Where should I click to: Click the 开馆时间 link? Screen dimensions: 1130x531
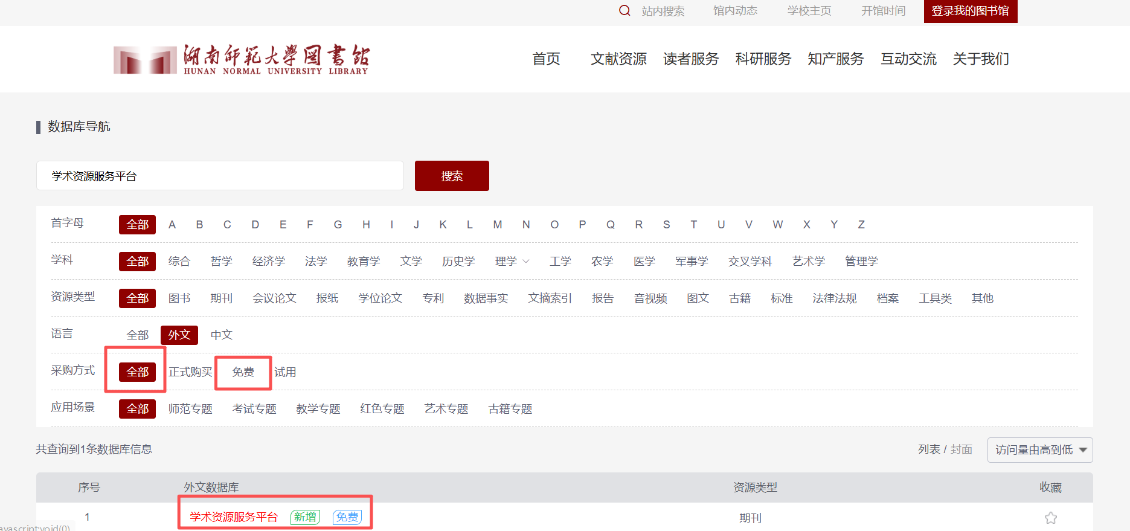pyautogui.click(x=884, y=11)
